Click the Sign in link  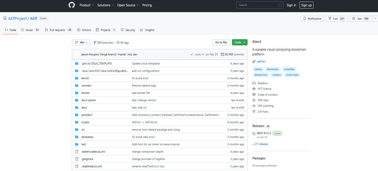[x=291, y=5]
